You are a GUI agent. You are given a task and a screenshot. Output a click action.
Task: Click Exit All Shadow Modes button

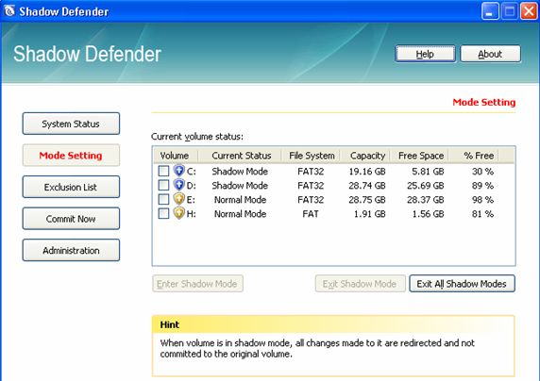coord(462,284)
